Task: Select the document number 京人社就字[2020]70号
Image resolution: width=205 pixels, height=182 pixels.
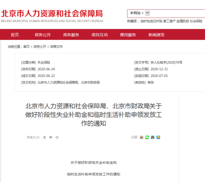Action: tap(167, 62)
